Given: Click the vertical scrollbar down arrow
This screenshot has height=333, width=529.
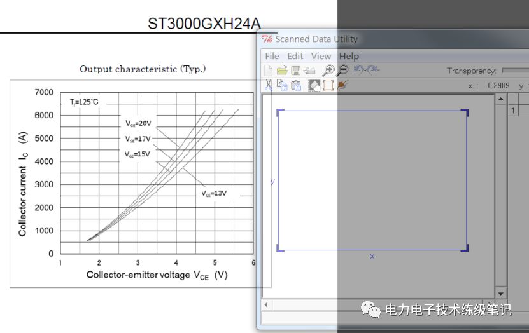Looking at the screenshot, I should [500, 294].
